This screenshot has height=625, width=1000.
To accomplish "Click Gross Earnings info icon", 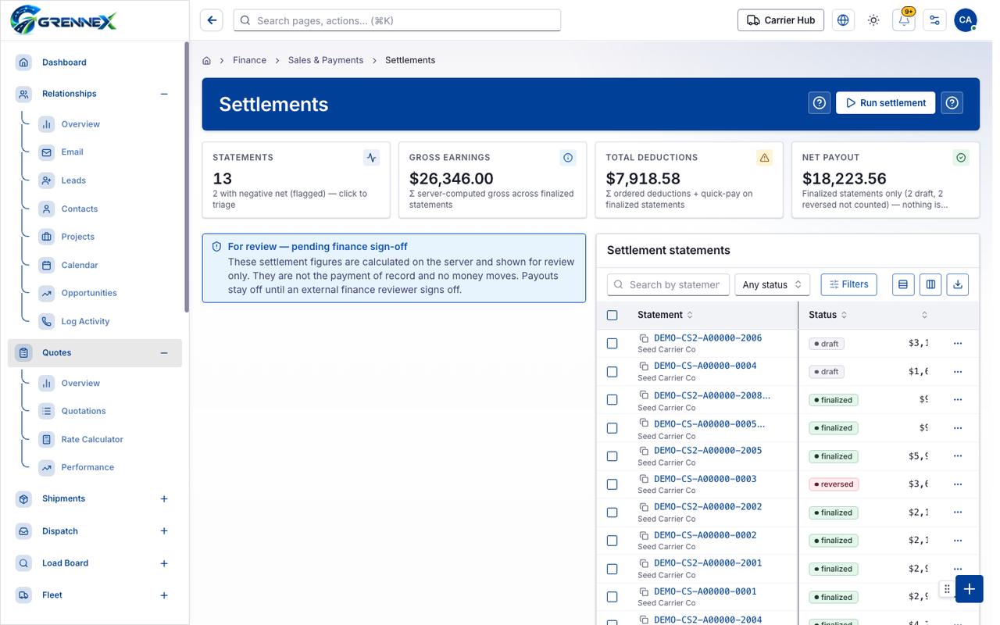I will click(568, 158).
